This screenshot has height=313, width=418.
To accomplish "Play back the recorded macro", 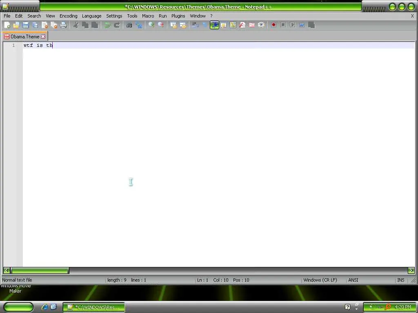I will tap(292, 25).
